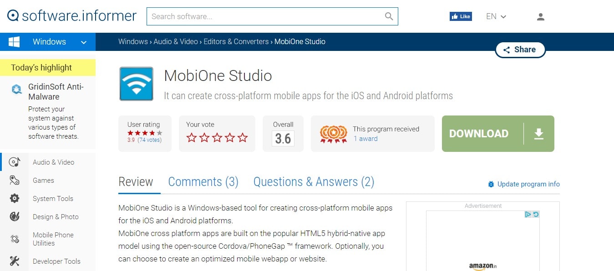Switch to the Comments (3) tab
The height and width of the screenshot is (271, 614).
tap(203, 182)
